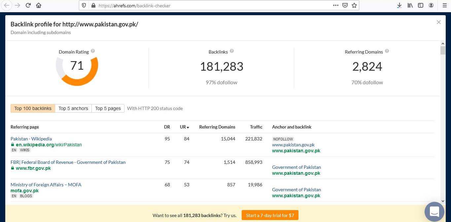The height and width of the screenshot is (222, 451).
Task: Show help for Domain Rating
Action: (93, 51)
